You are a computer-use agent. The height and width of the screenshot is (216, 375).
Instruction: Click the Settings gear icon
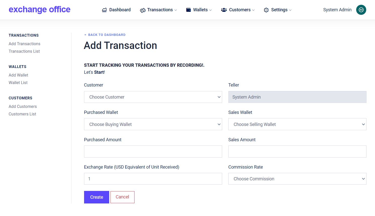[x=266, y=10]
